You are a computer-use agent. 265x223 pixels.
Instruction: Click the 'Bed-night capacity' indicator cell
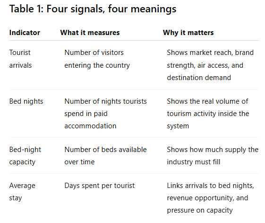pyautogui.click(x=25, y=156)
